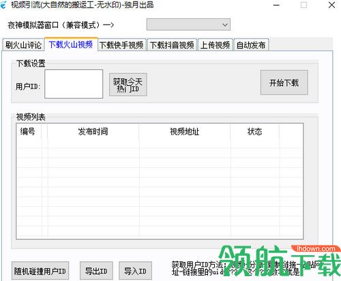Export IDs with 导出ID button
341x281 pixels.
[x=96, y=271]
